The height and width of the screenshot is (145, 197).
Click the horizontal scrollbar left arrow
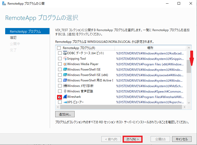58,107
